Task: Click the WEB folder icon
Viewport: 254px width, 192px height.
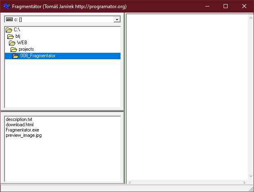Action: (x=12, y=43)
